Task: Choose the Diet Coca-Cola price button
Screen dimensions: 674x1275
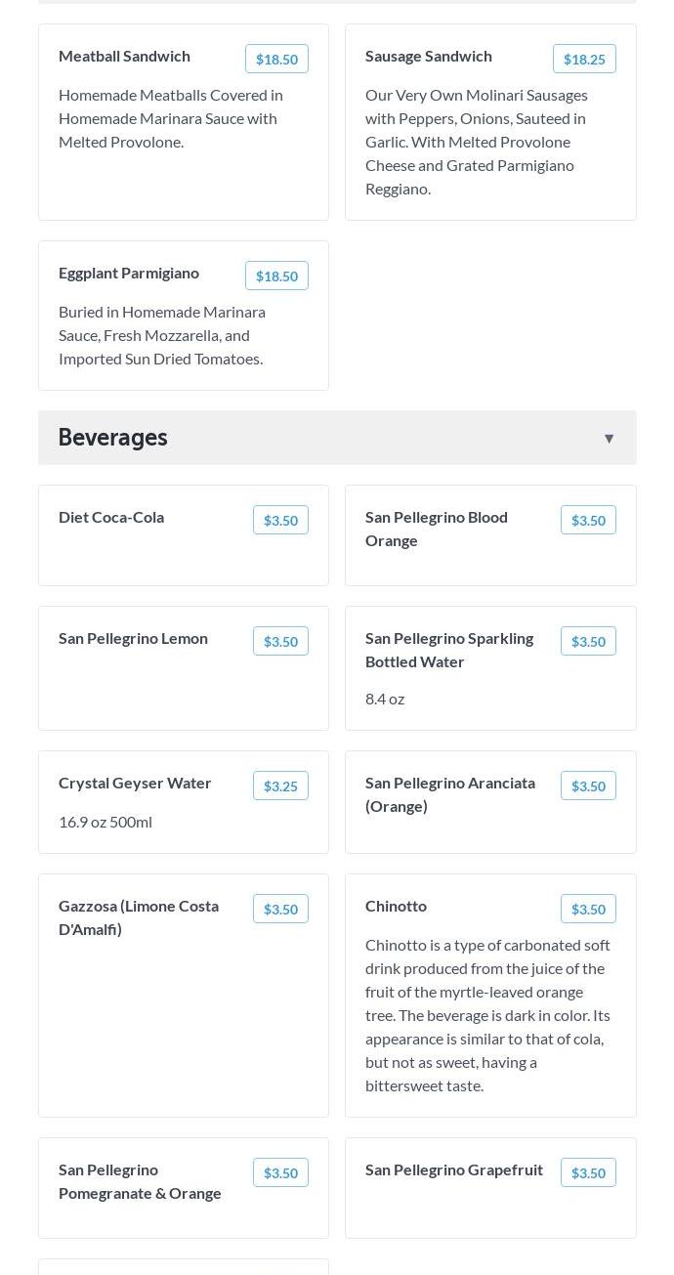Action: coord(280,520)
